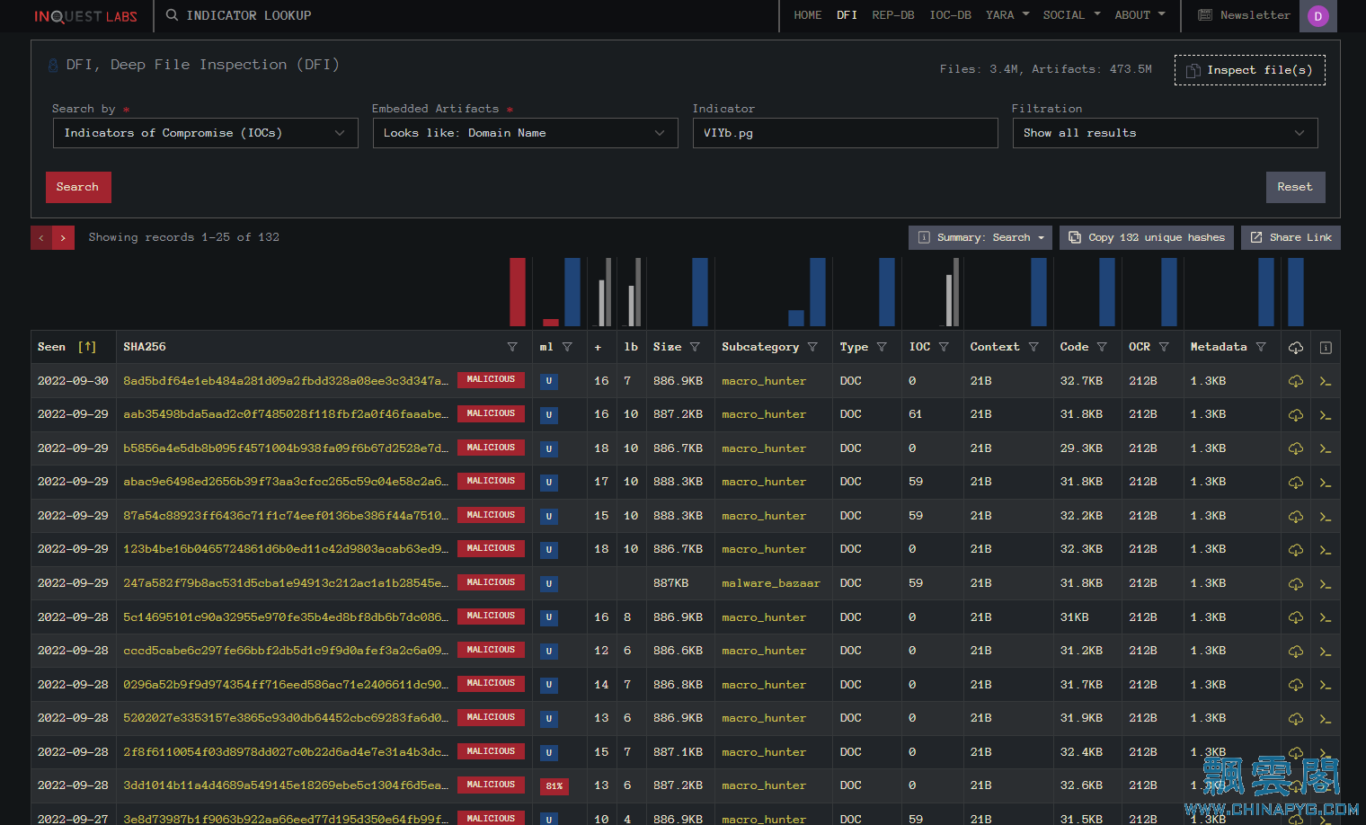Screen dimensions: 1366x825
Task: Open hash link 8ad5bdf64e1eb484a281d09a
Action: [286, 381]
